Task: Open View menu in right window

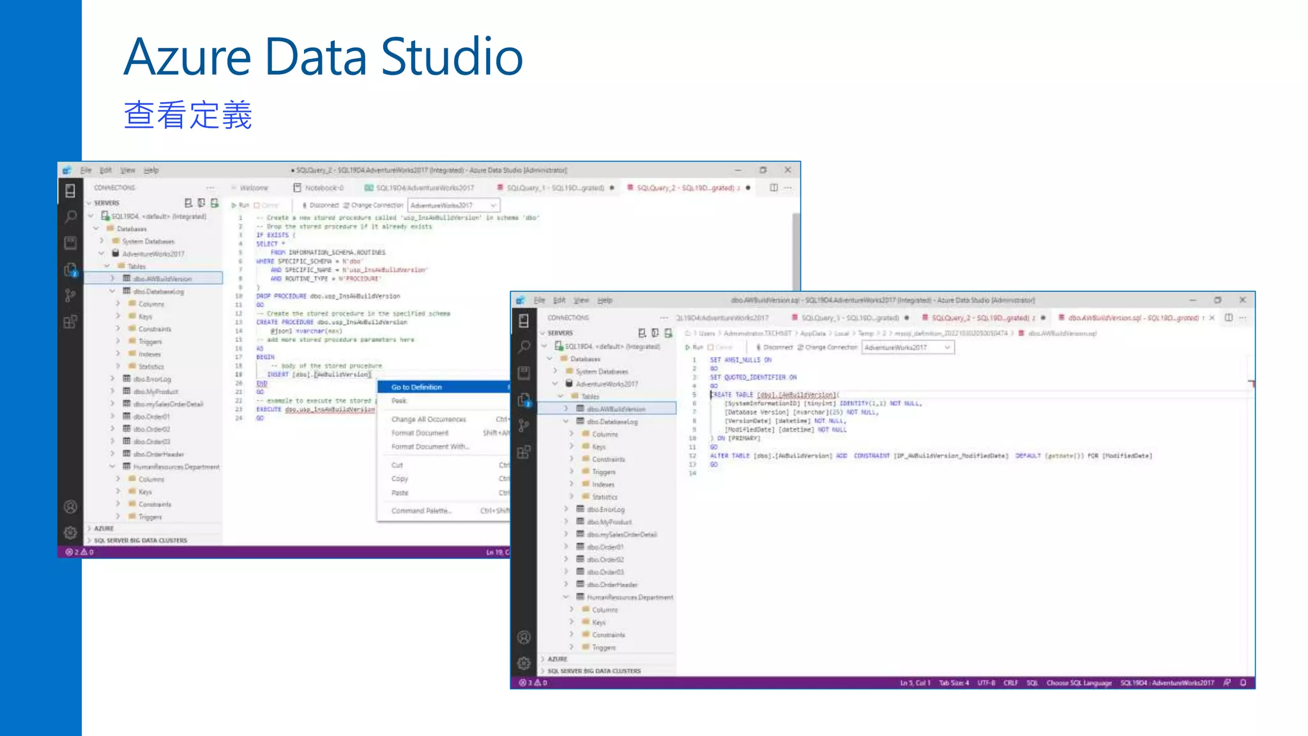Action: (x=581, y=300)
